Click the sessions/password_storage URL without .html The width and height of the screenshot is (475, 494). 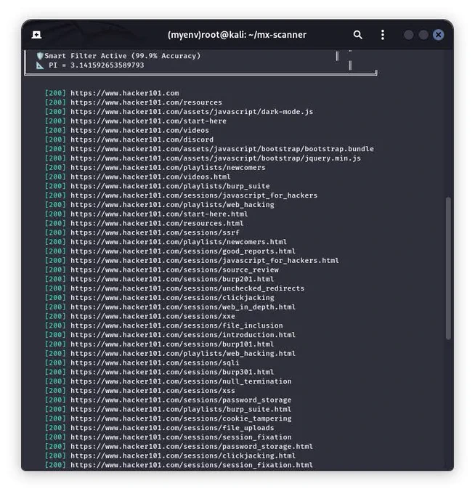[x=181, y=400]
